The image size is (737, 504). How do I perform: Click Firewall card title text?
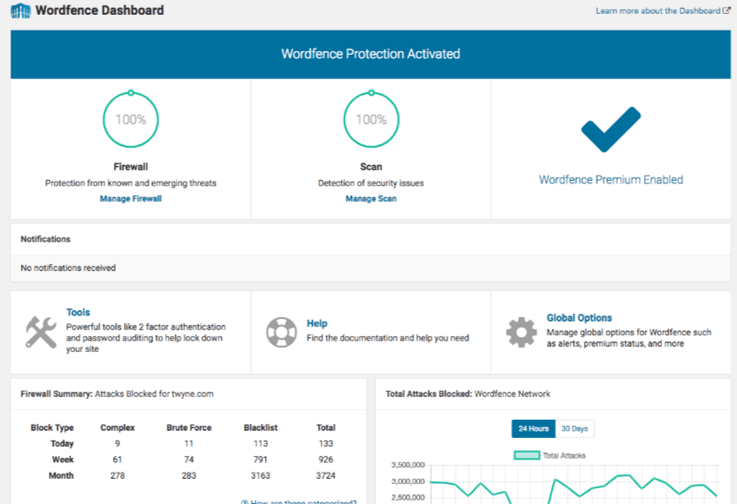coord(130,167)
